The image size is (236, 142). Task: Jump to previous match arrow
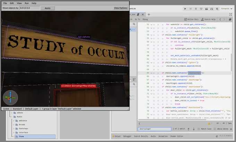pos(188,129)
